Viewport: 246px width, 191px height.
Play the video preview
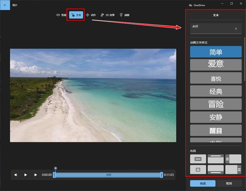(26, 175)
